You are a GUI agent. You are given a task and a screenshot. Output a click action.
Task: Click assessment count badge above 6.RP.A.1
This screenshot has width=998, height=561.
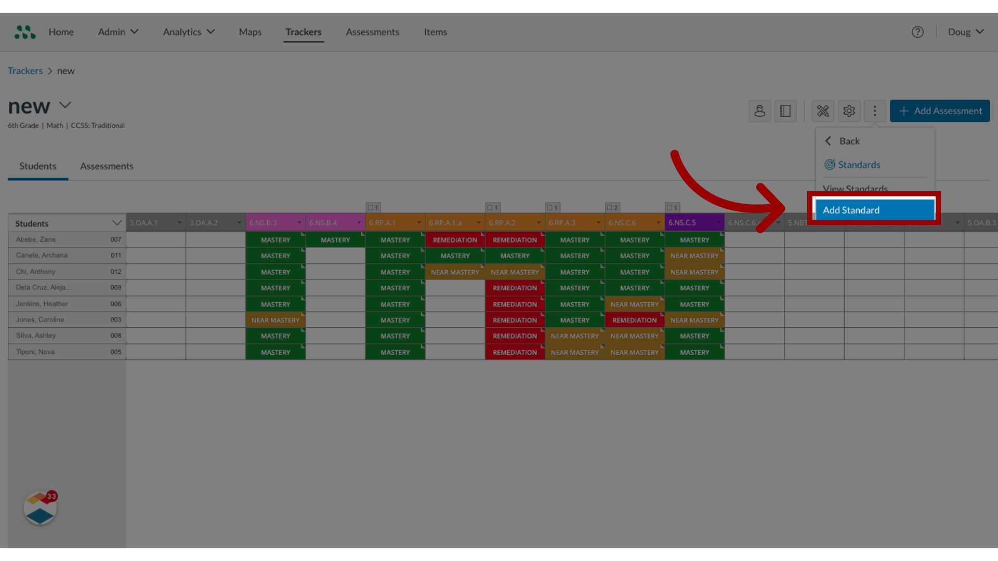(373, 207)
